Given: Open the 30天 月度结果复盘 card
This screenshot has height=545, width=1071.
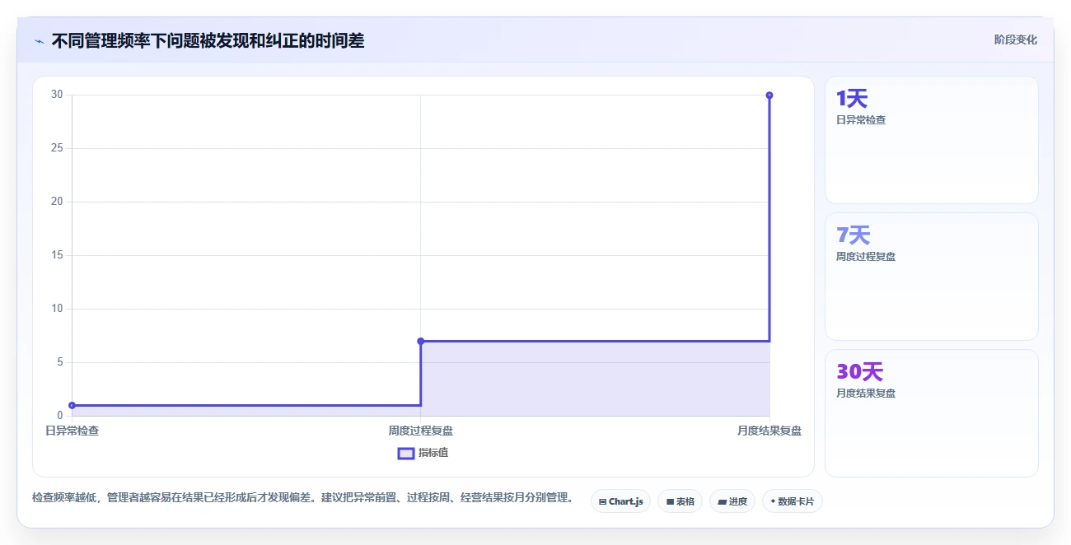Looking at the screenshot, I should click(931, 413).
